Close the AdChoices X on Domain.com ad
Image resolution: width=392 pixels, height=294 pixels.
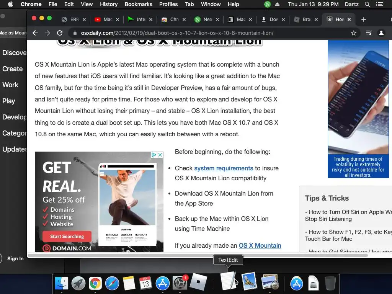coord(160,155)
